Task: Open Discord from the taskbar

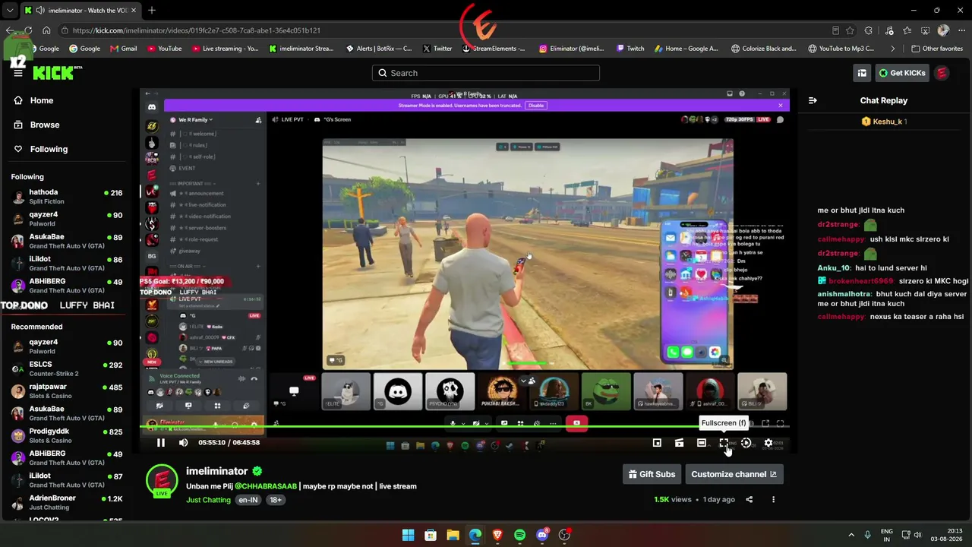Action: [541, 535]
